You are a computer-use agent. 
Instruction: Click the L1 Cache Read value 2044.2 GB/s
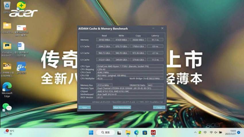(104, 46)
